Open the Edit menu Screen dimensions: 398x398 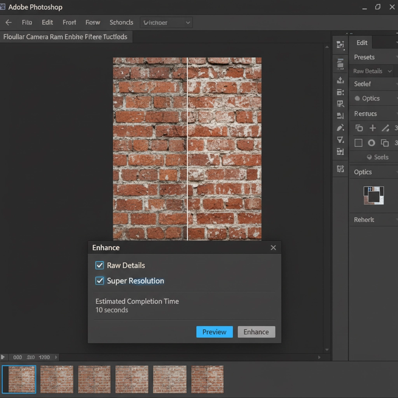pos(47,23)
